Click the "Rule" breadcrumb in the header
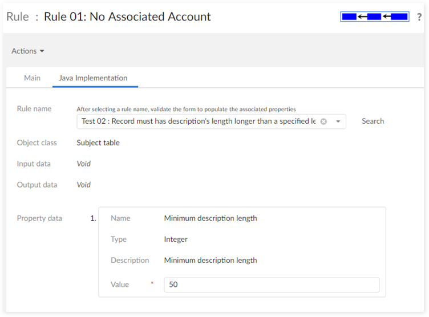This screenshot has height=317, width=429. (17, 17)
